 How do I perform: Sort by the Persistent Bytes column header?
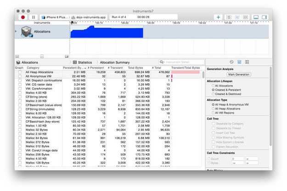tap(74, 67)
